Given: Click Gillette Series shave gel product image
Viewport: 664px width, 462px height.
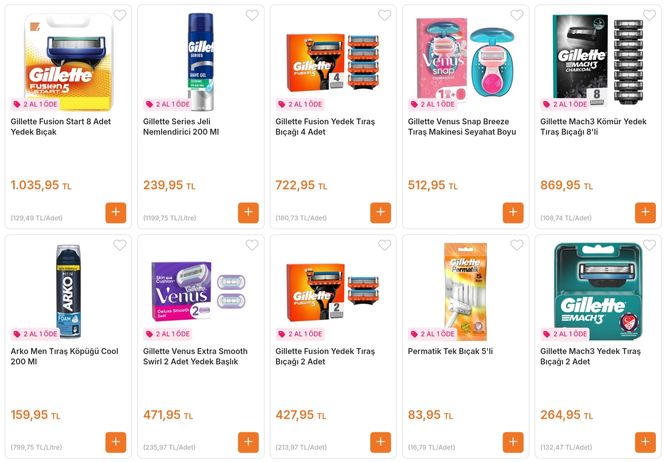Looking at the screenshot, I should (201, 61).
